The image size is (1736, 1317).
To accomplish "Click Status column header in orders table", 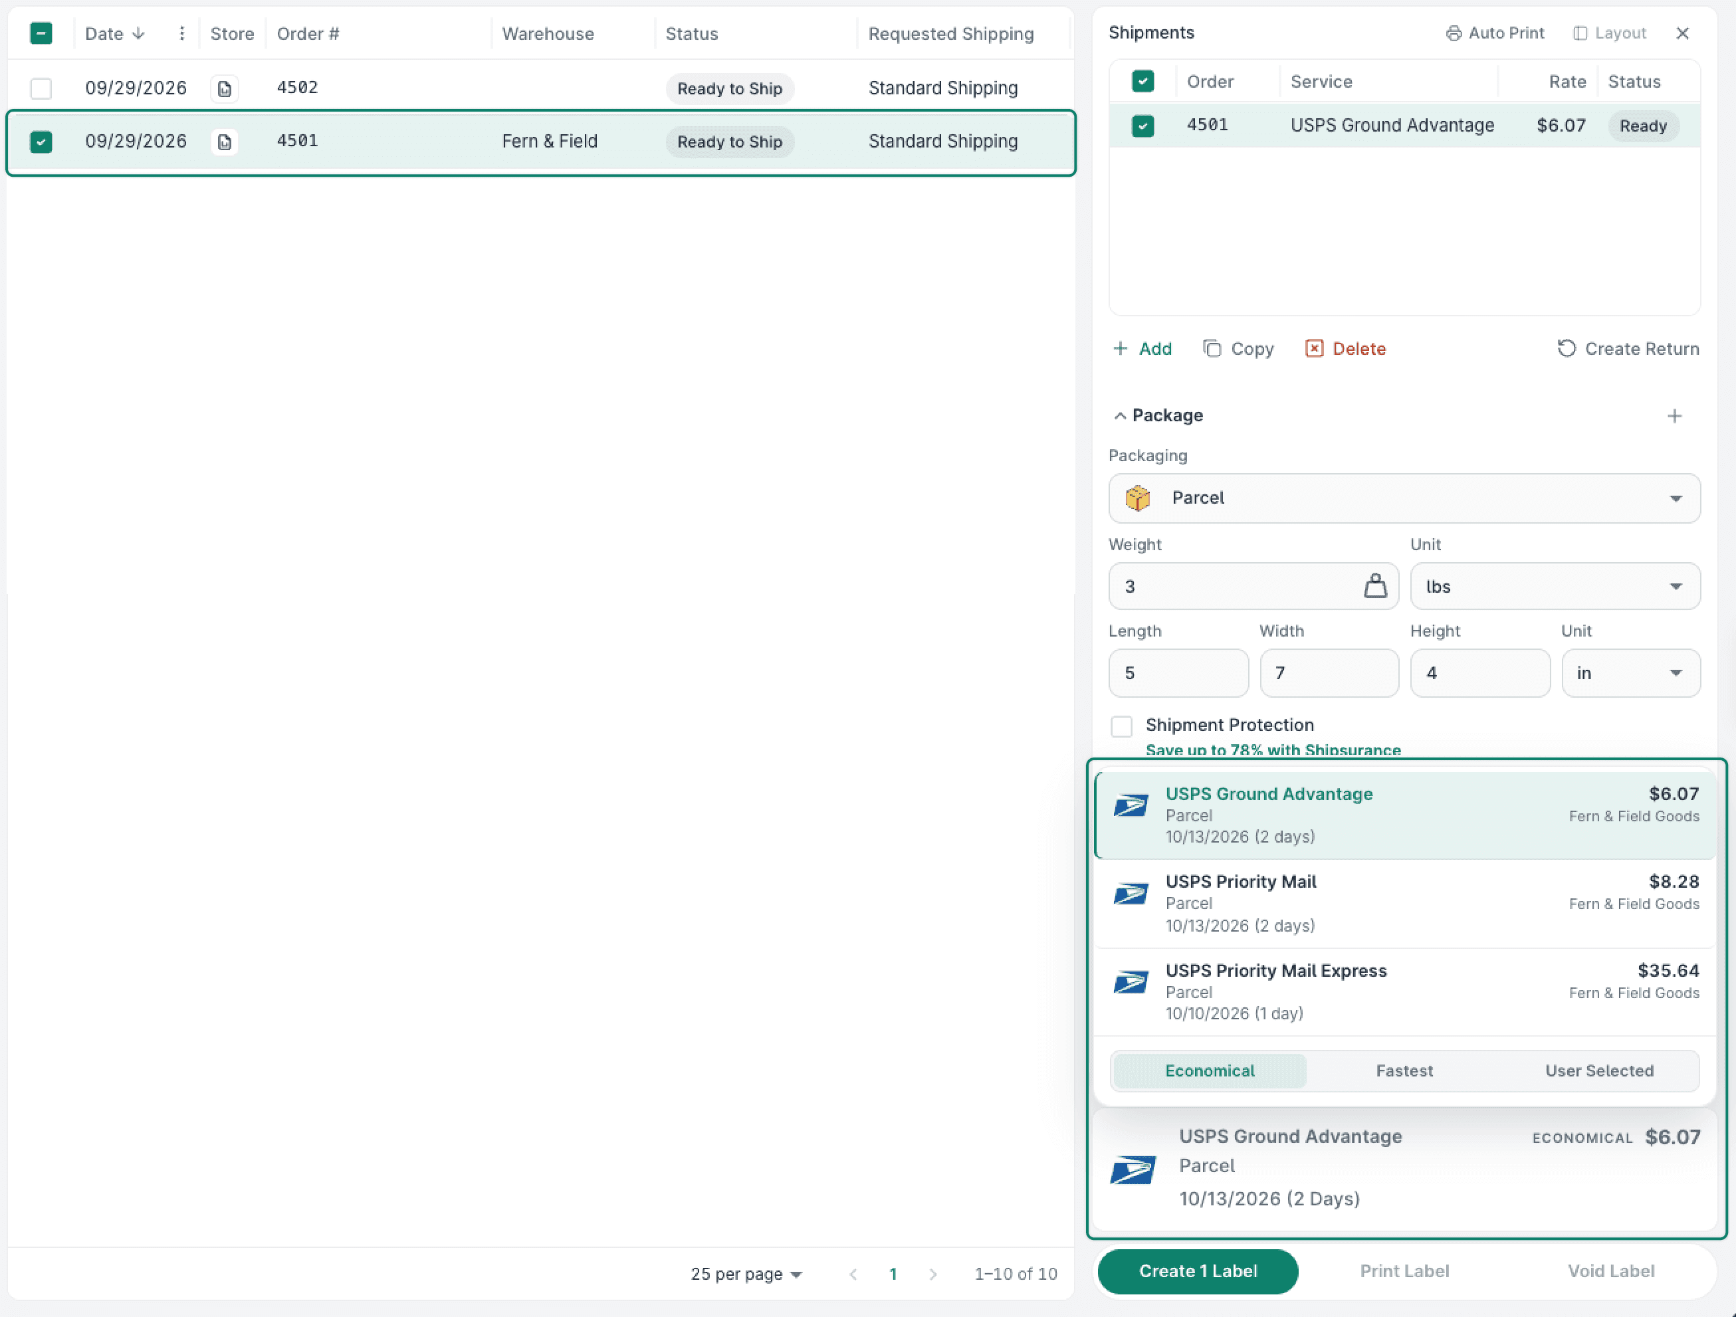I will [691, 34].
